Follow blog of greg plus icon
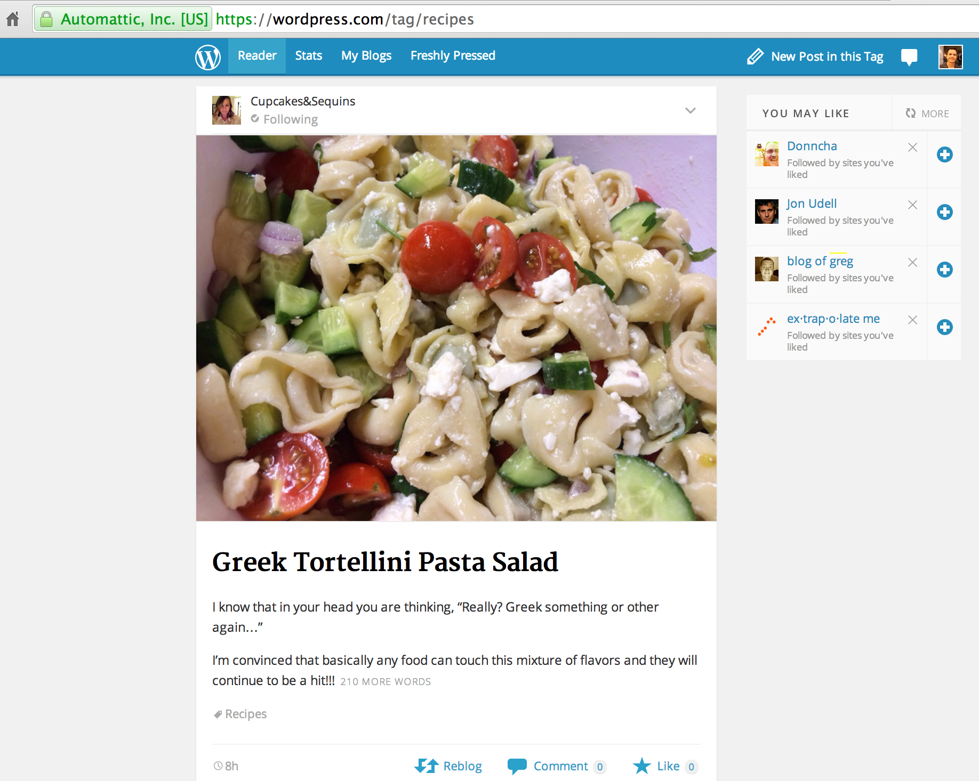The image size is (979, 781). 945,270
